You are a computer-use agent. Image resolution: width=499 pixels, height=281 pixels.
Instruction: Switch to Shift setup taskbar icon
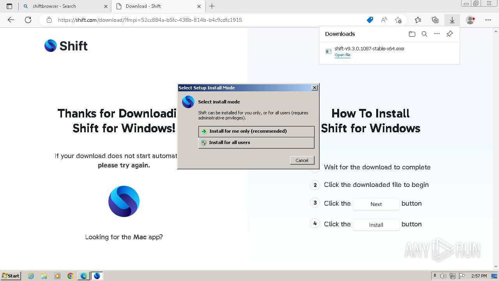point(97,276)
